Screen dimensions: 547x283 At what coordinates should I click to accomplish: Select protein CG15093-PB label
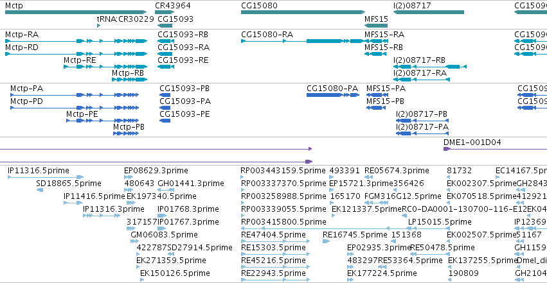[x=185, y=89]
